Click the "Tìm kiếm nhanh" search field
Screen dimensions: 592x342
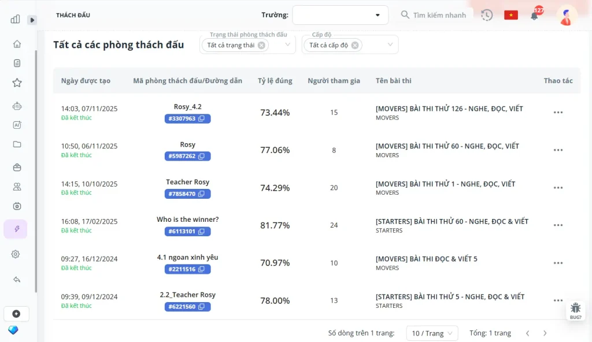[439, 15]
